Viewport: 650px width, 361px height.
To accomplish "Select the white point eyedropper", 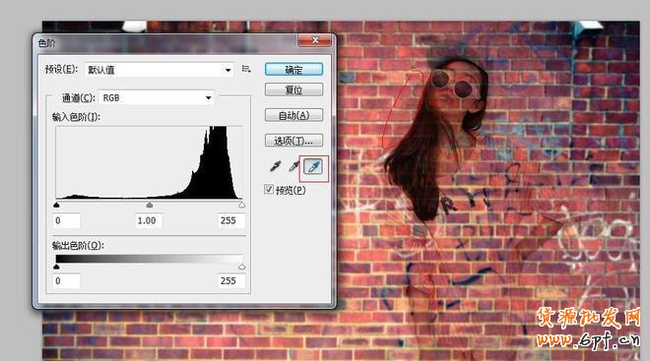I will (x=313, y=167).
